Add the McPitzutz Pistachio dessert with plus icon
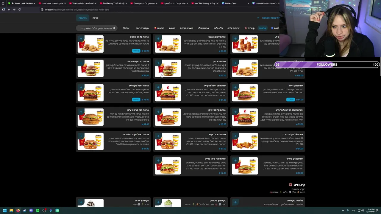The height and width of the screenshot is (214, 381). pyautogui.click(x=158, y=202)
